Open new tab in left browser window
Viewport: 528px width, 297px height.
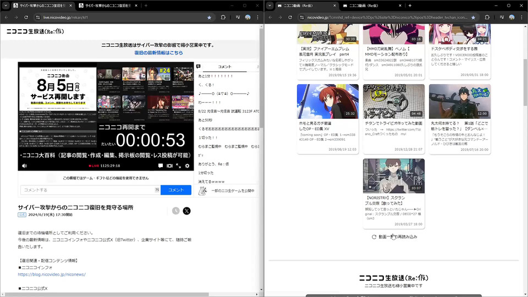146,5
